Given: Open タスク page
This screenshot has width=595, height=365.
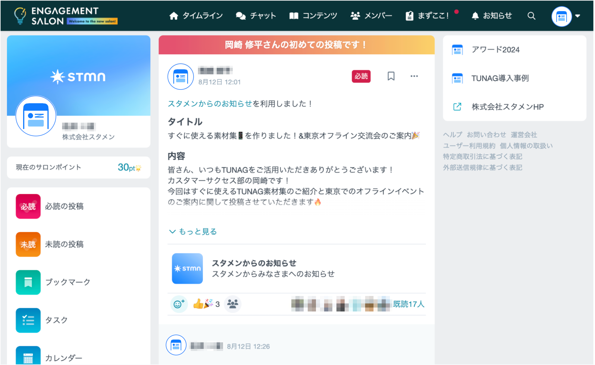Looking at the screenshot, I should click(x=56, y=320).
